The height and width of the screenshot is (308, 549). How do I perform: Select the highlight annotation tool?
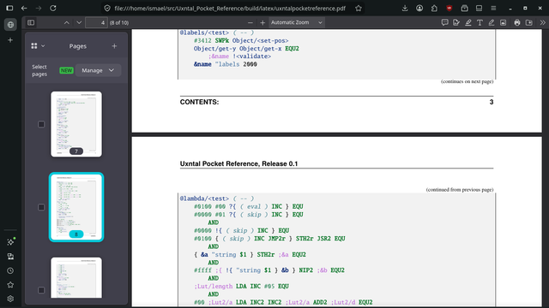click(x=468, y=23)
